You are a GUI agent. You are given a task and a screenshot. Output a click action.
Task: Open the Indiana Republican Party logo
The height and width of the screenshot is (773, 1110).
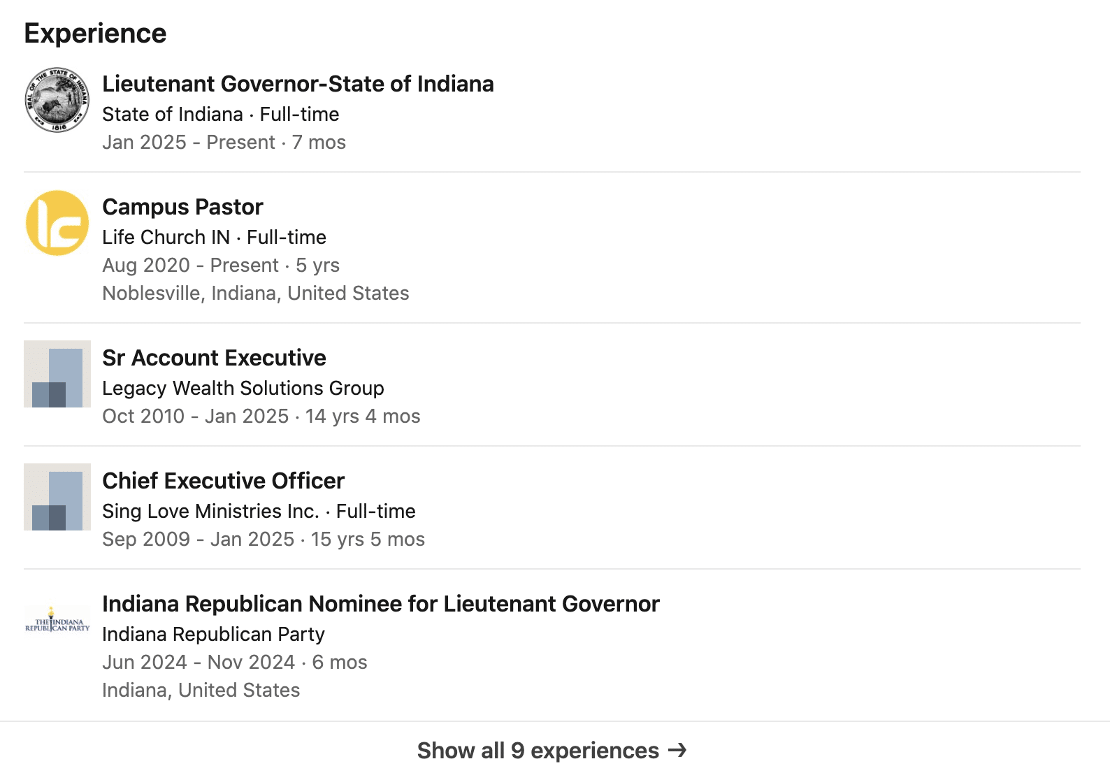pyautogui.click(x=57, y=620)
